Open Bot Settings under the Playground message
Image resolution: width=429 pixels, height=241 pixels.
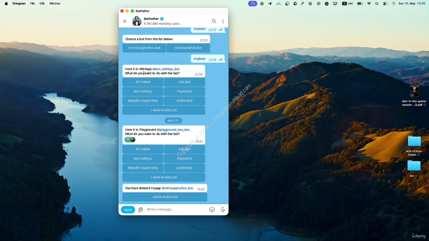click(x=143, y=159)
